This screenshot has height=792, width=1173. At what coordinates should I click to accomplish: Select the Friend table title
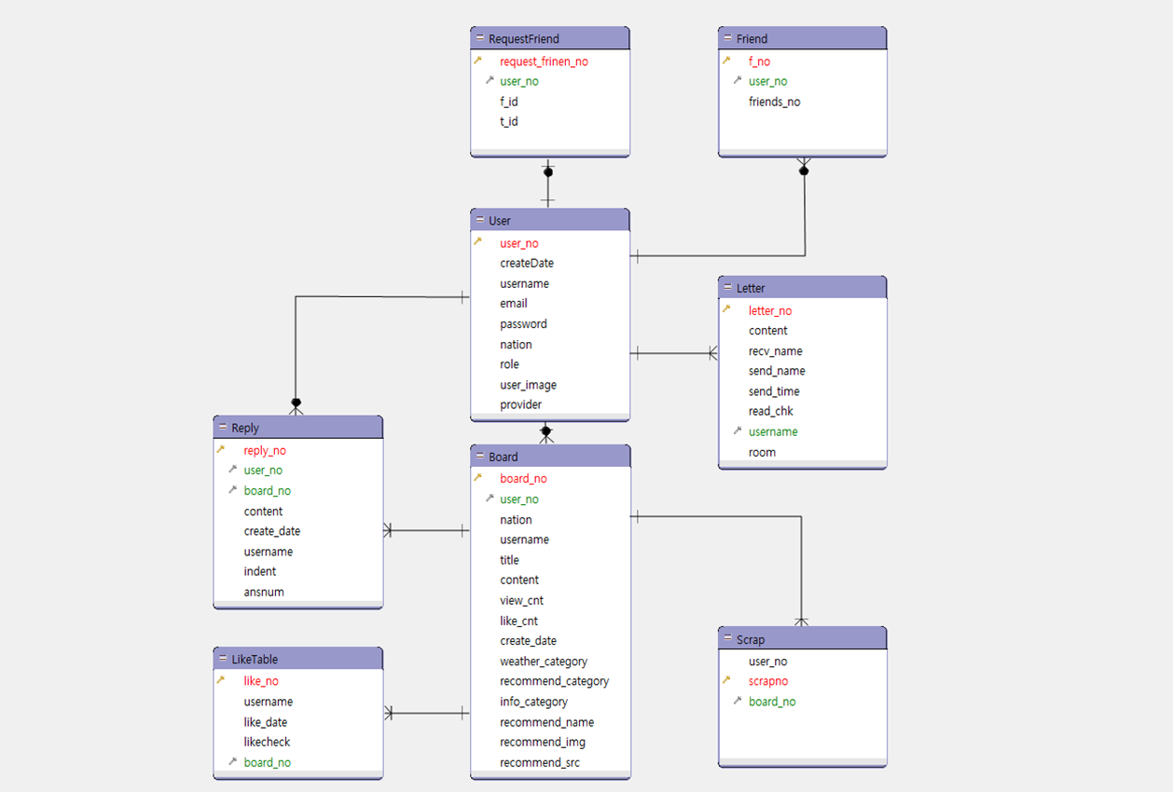coord(752,39)
